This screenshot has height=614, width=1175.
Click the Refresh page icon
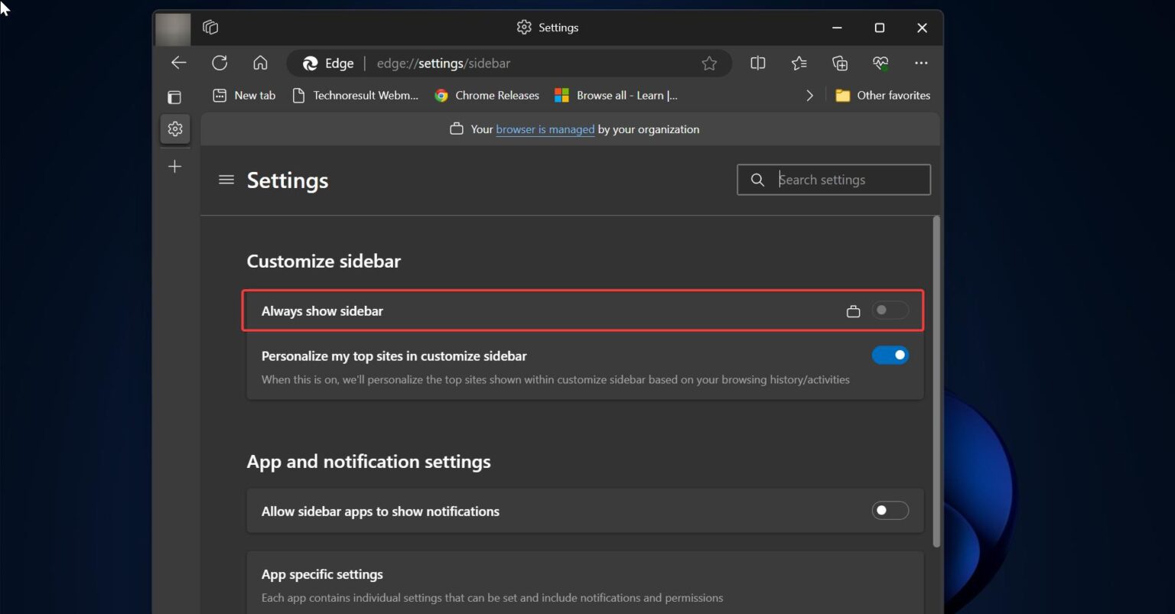coord(220,63)
